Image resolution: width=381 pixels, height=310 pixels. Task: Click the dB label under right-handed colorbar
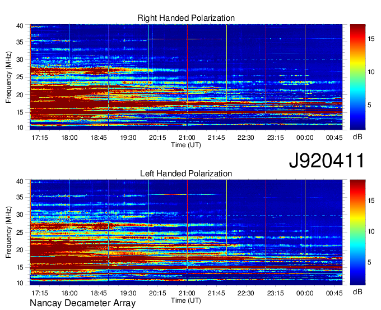click(357, 137)
